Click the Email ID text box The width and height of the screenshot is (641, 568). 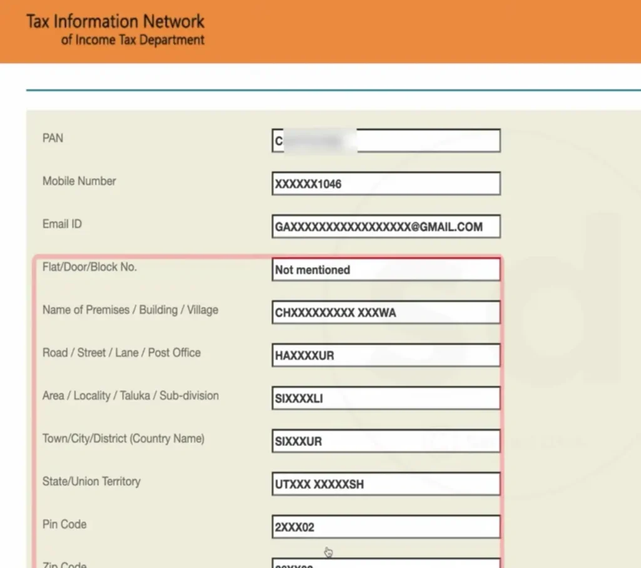point(386,227)
